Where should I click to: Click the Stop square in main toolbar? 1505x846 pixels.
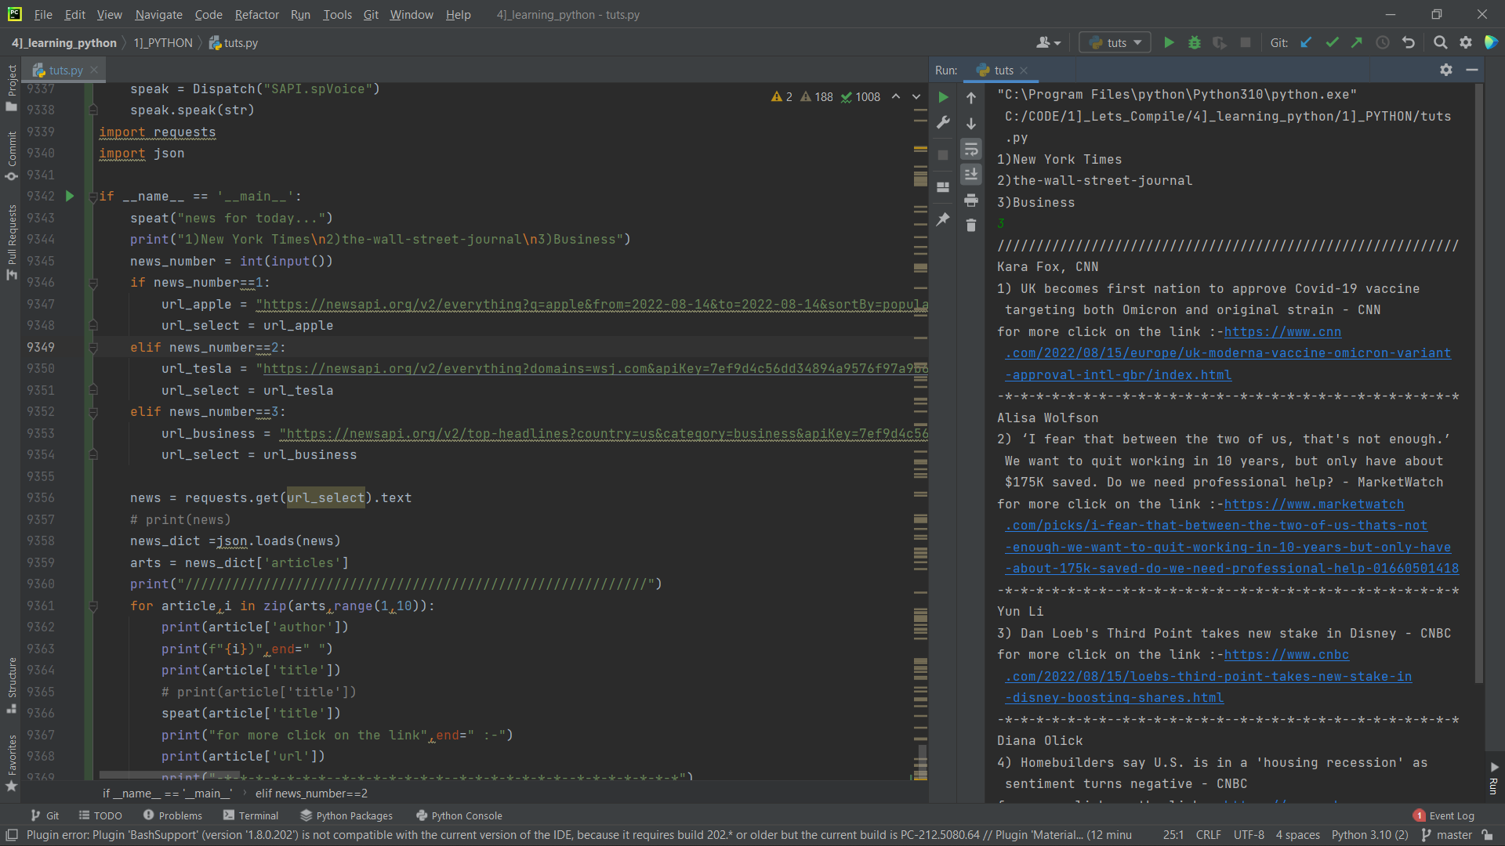pos(1246,42)
